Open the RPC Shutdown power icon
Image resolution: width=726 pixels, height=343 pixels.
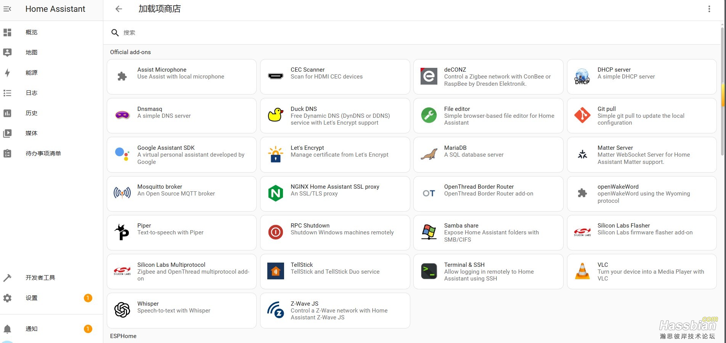(x=275, y=232)
